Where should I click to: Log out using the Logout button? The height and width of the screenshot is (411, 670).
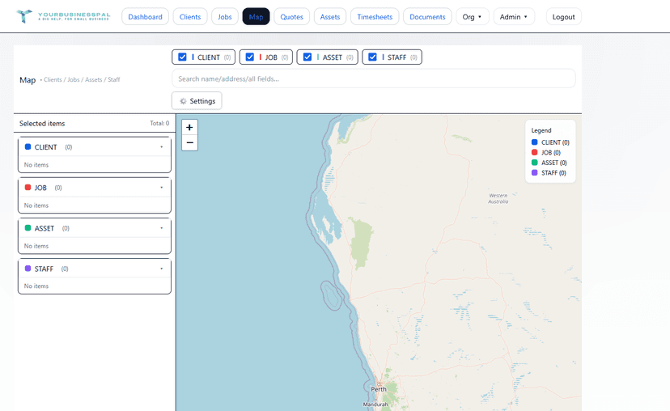pos(564,17)
